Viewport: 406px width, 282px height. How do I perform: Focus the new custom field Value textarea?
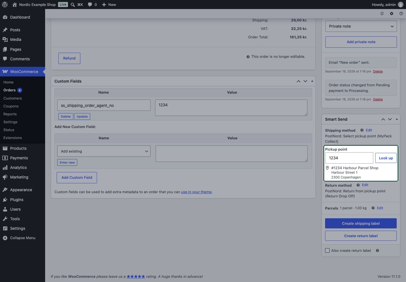pos(231,154)
